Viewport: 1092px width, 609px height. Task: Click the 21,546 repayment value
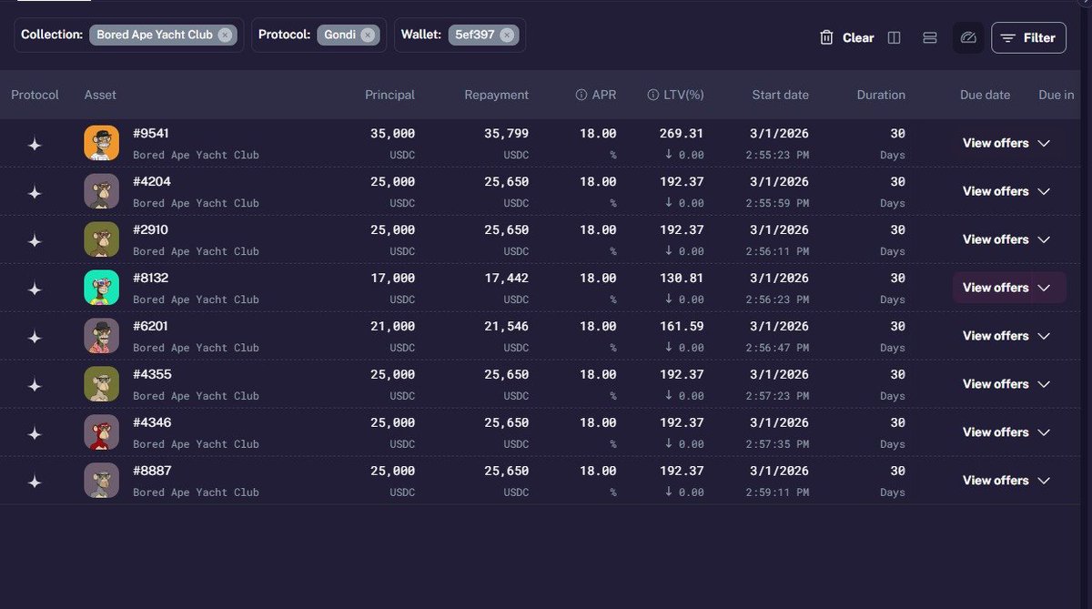[506, 327]
